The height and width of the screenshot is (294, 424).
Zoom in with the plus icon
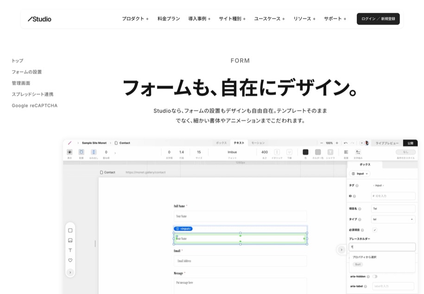click(337, 143)
